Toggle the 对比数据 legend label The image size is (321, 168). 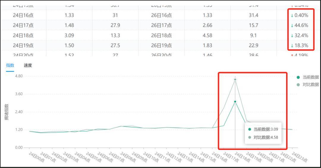tap(311, 84)
